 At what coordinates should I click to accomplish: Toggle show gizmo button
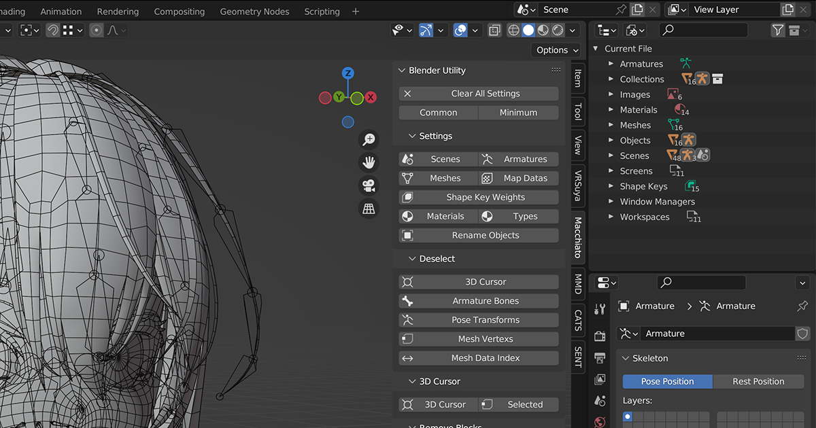pyautogui.click(x=426, y=30)
